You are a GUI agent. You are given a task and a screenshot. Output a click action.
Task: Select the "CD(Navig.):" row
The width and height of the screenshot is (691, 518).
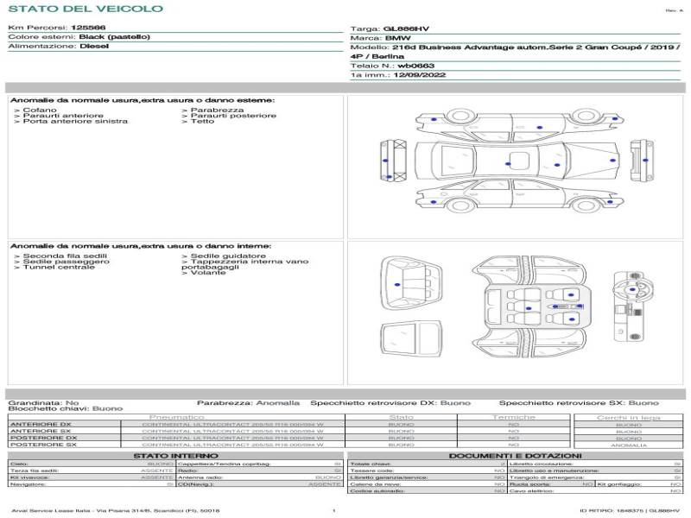[x=260, y=484]
